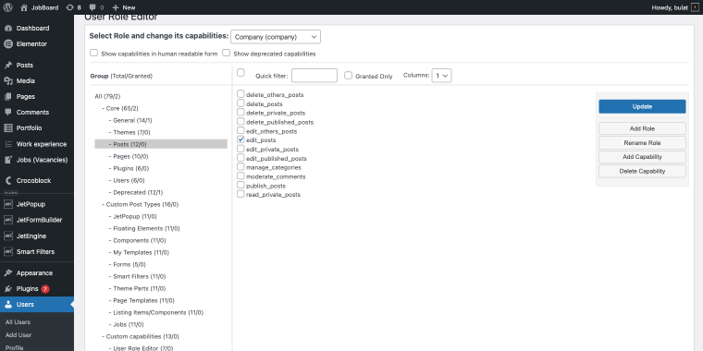Image resolution: width=703 pixels, height=351 pixels.
Task: Open Add User submenu item
Action: [x=18, y=335]
